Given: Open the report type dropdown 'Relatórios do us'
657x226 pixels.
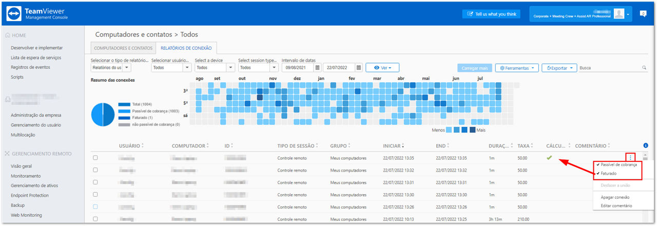Looking at the screenshot, I should pyautogui.click(x=111, y=67).
